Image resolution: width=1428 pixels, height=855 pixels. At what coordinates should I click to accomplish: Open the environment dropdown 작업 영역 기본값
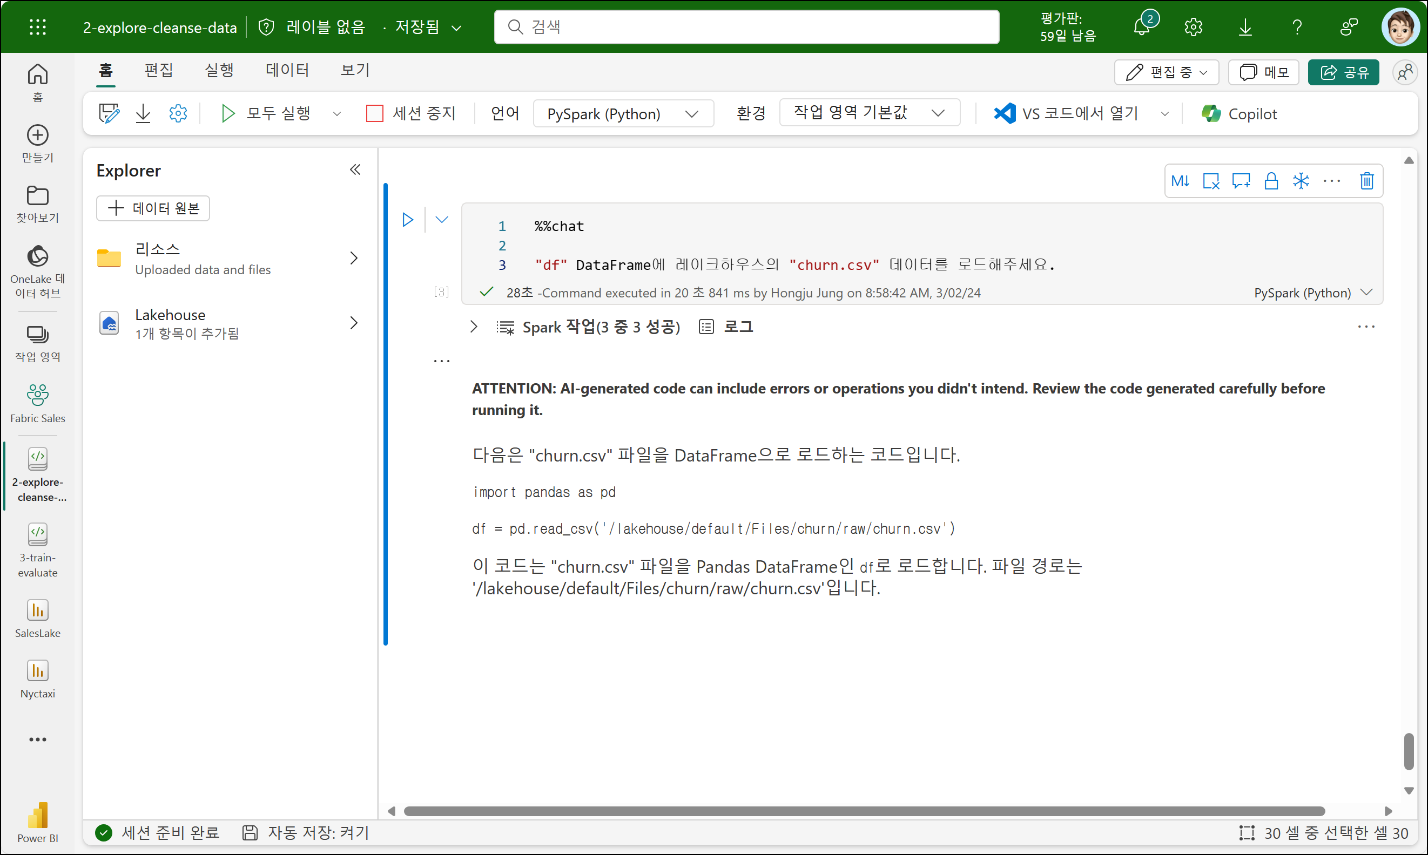click(x=869, y=112)
